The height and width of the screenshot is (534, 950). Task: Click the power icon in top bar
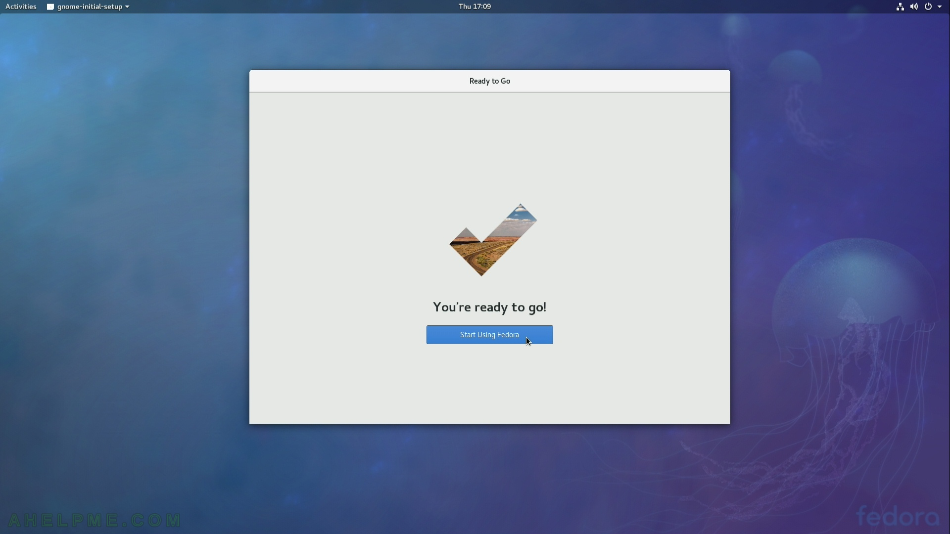click(x=928, y=6)
